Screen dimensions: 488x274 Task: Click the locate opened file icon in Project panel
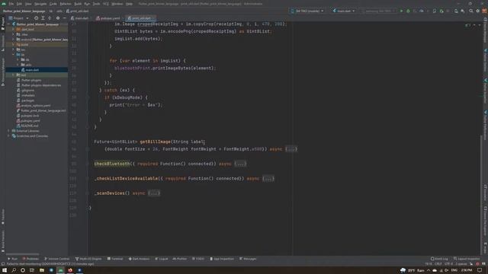click(x=36, y=18)
